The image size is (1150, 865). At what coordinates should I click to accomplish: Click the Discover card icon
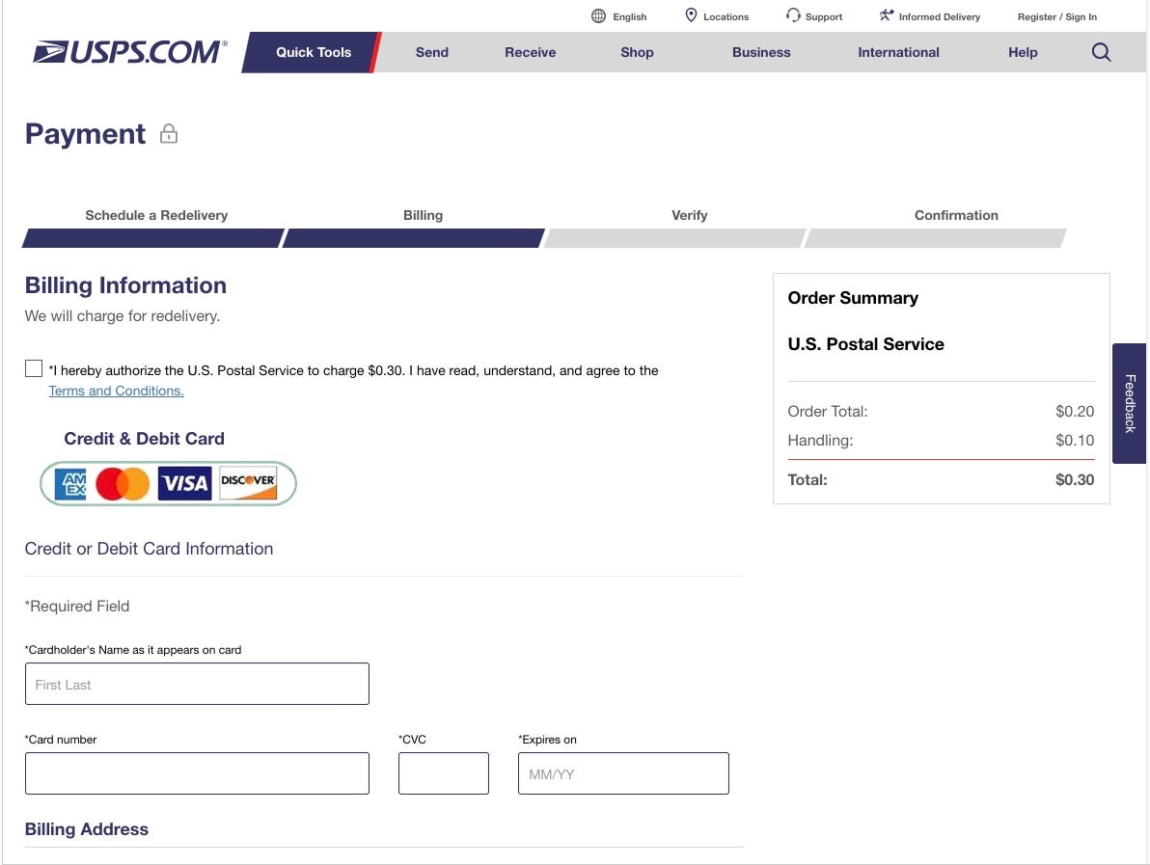point(248,483)
